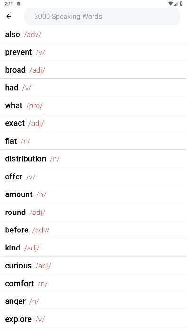Select the 'prevent' verb entry
The height and width of the screenshot is (333, 187).
pos(93,52)
